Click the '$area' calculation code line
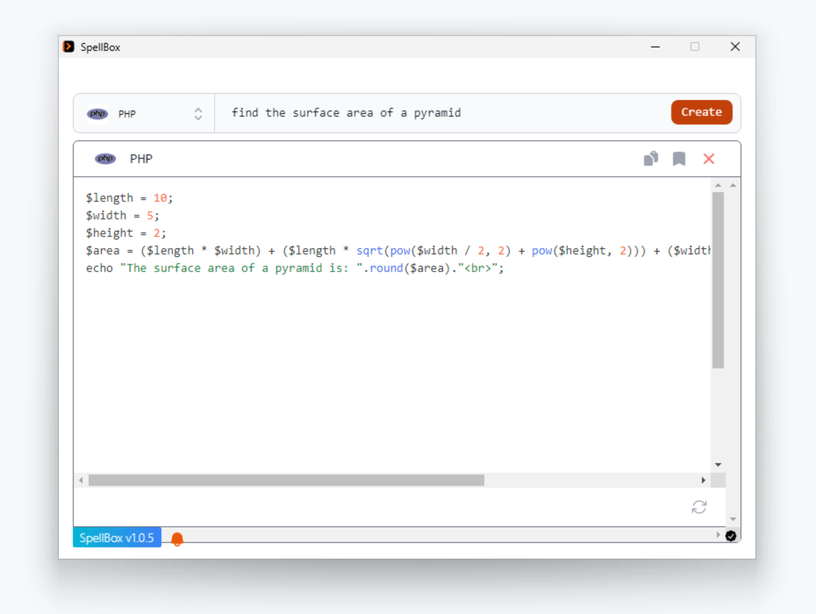816x614 pixels. (x=398, y=251)
